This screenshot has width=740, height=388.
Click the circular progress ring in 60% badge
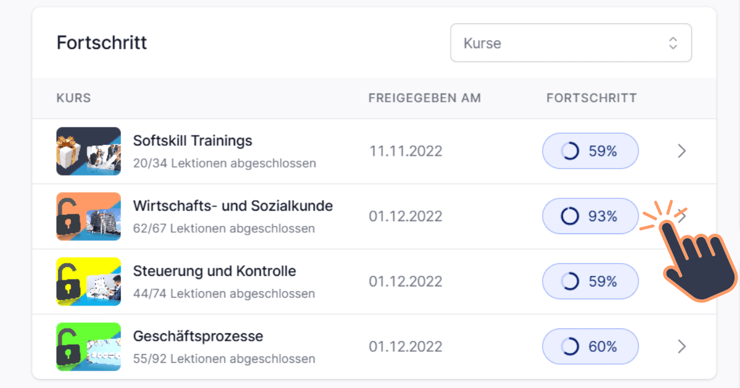570,347
